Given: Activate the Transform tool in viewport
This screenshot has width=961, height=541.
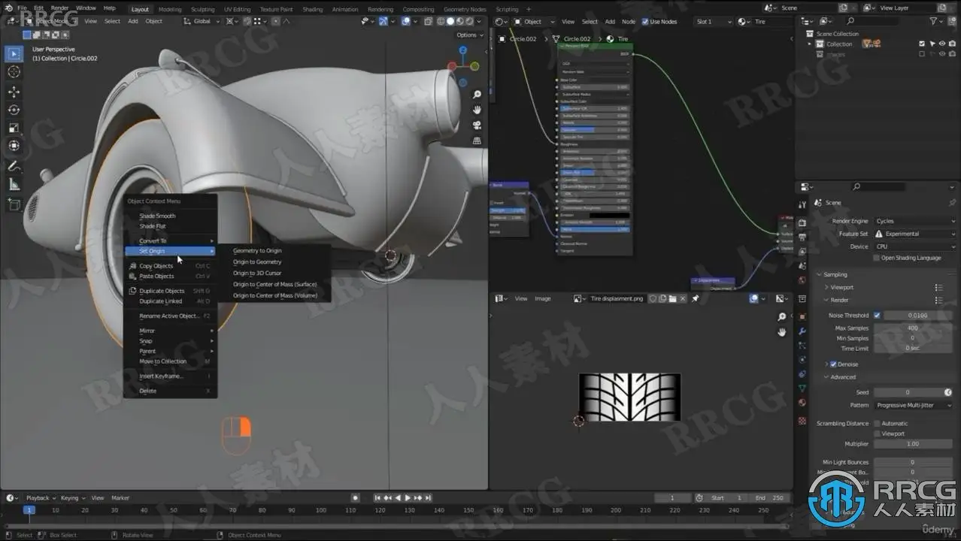Looking at the screenshot, I should coord(14,146).
